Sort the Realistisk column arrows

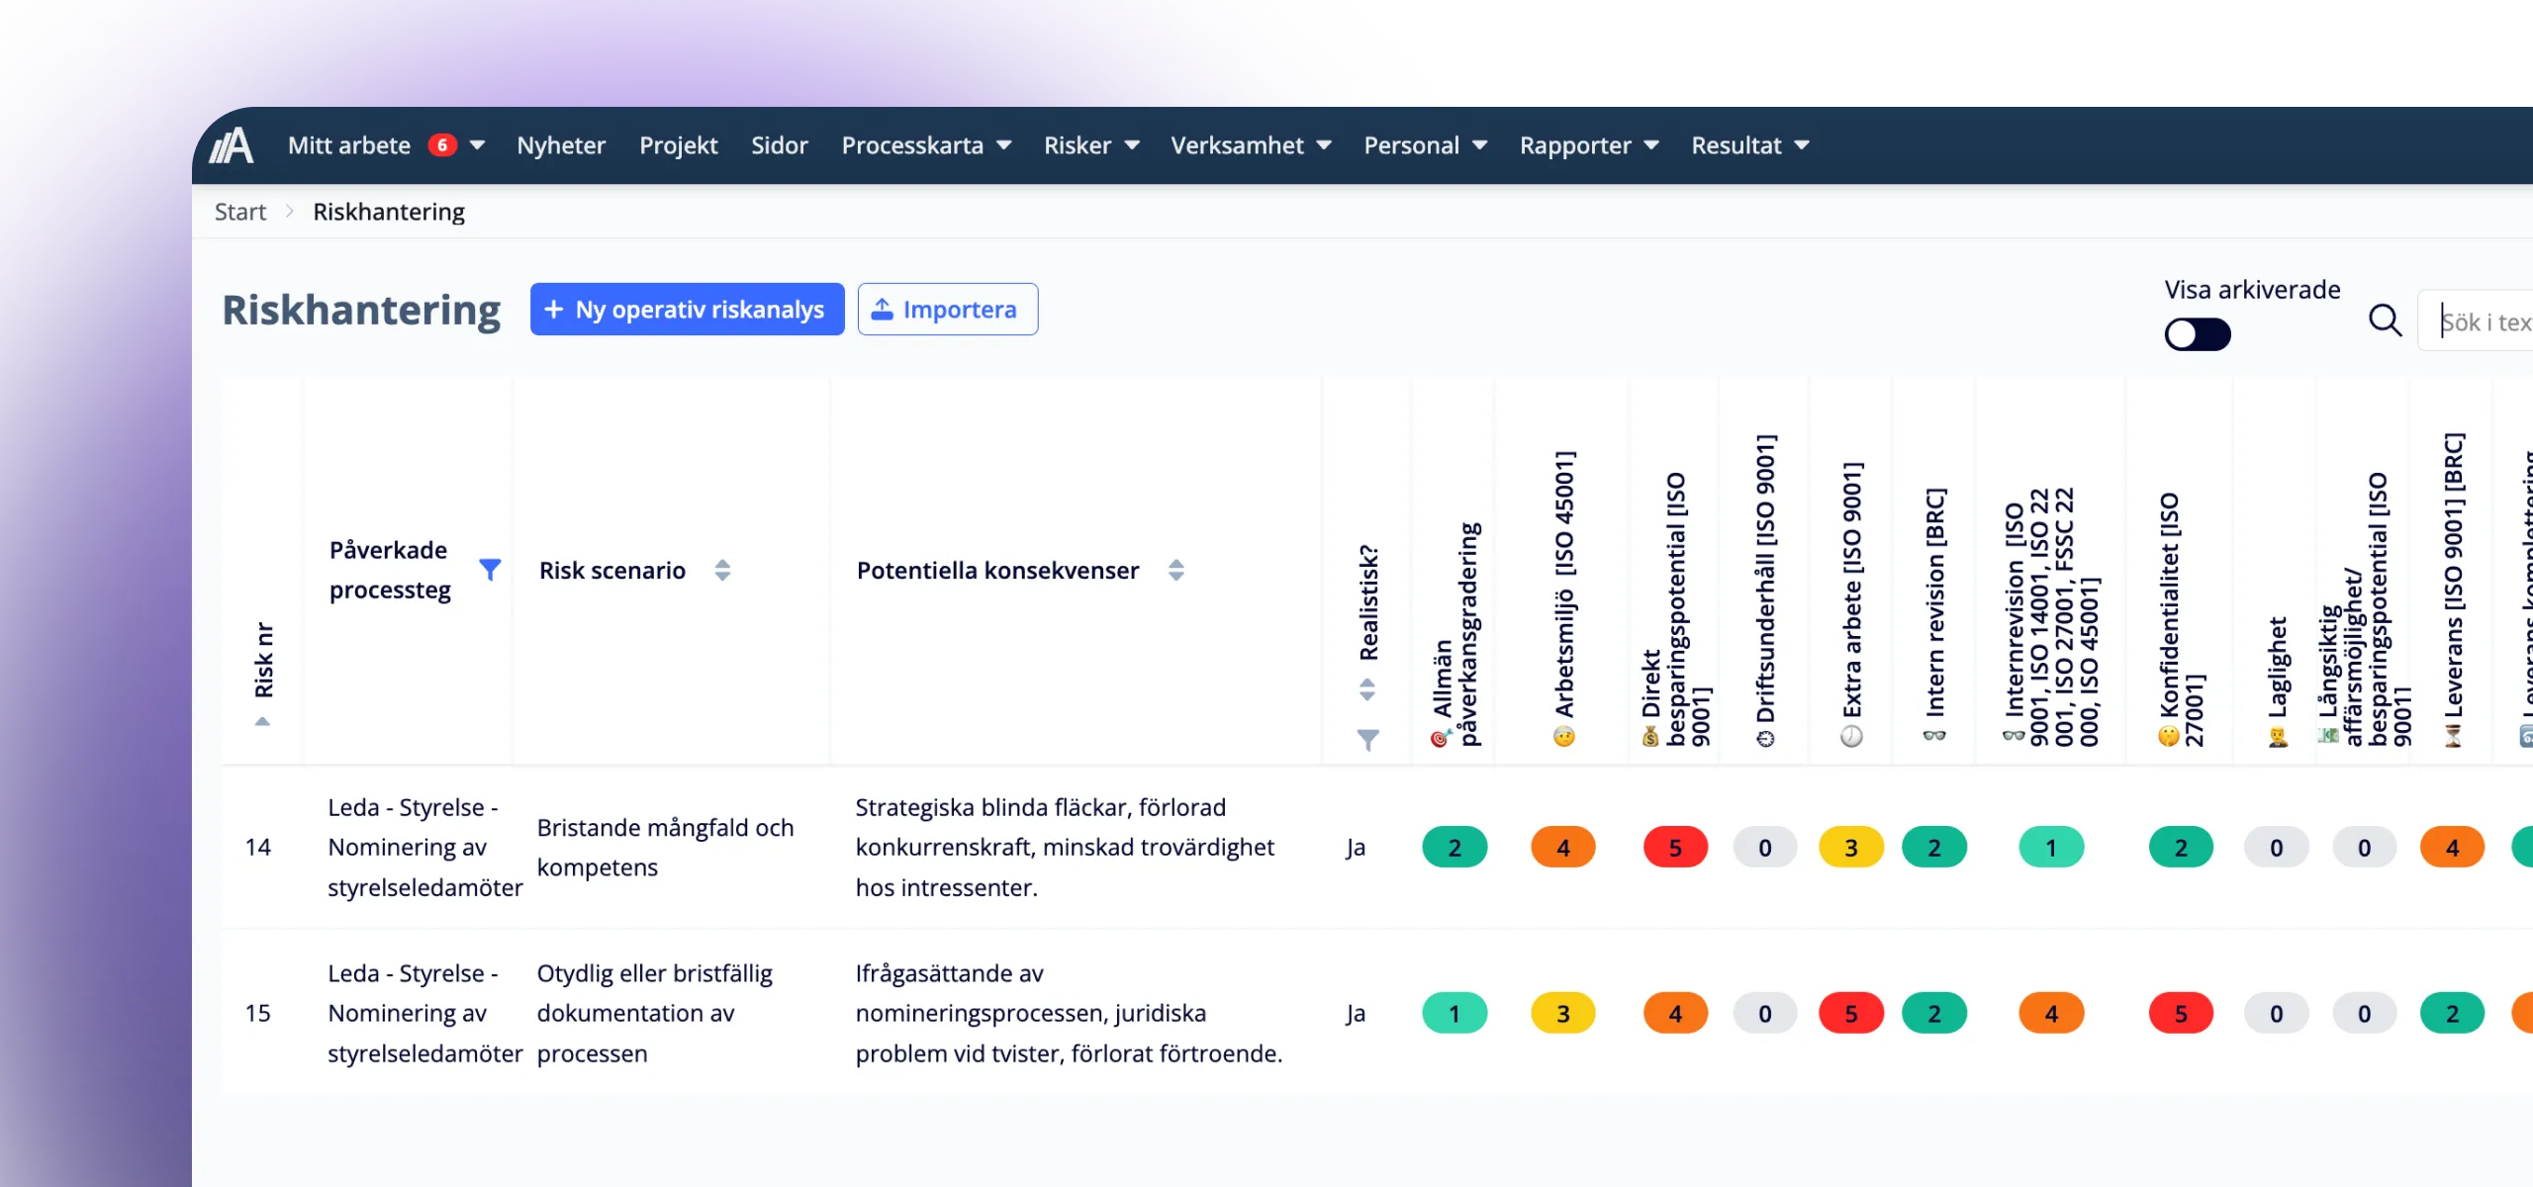pyautogui.click(x=1367, y=689)
